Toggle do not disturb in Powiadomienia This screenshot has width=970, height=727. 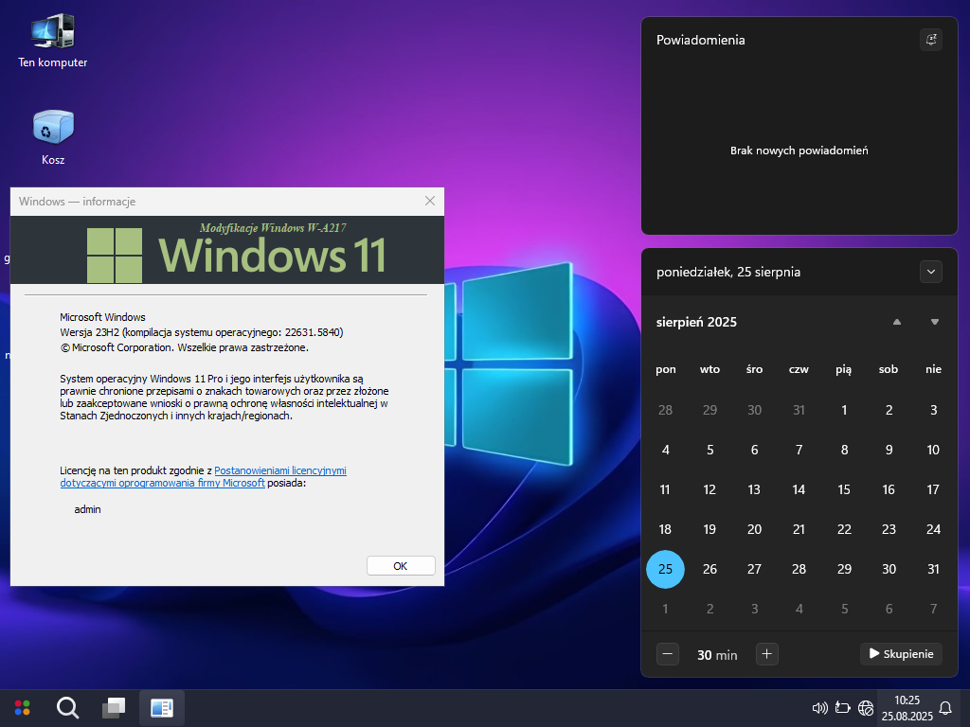point(931,40)
